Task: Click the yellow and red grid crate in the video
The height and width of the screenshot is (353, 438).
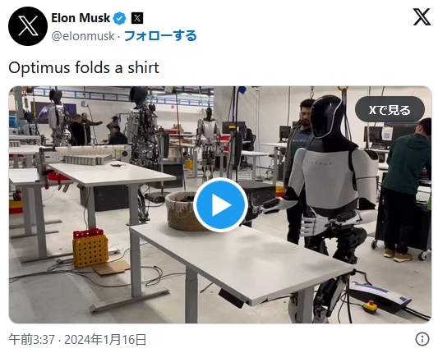Action: [90, 248]
